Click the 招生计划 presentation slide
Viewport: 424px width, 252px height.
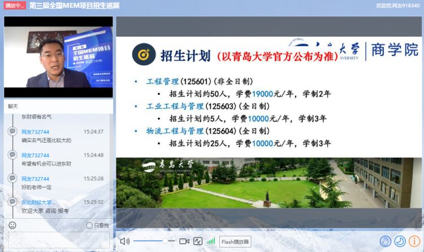(269, 122)
